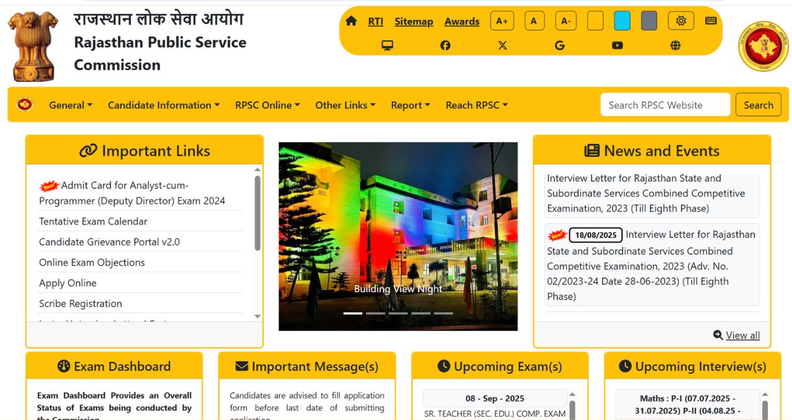Select the gray theme color swatch

click(x=649, y=21)
